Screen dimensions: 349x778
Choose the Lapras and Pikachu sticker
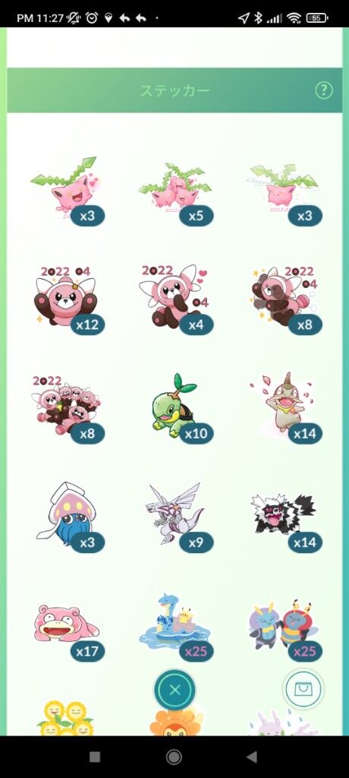177,626
